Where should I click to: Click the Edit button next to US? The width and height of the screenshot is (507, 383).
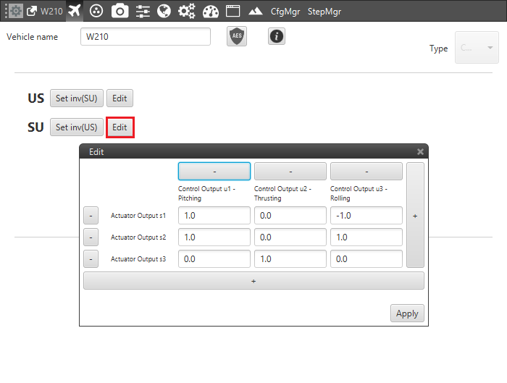click(120, 98)
